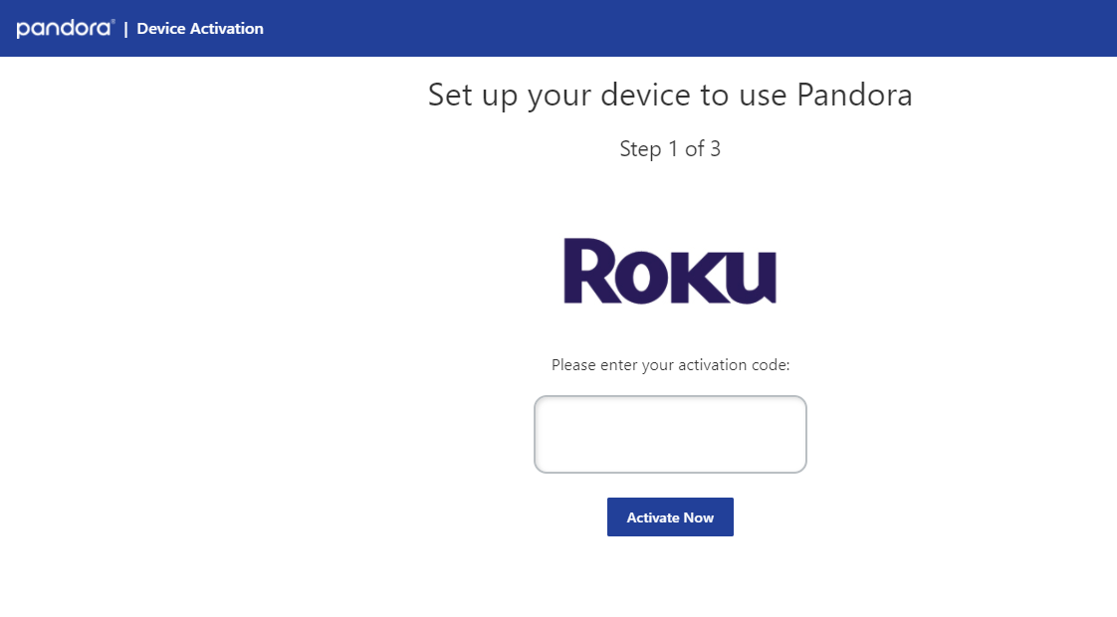
Task: Click the Set up your device heading
Action: tap(670, 95)
